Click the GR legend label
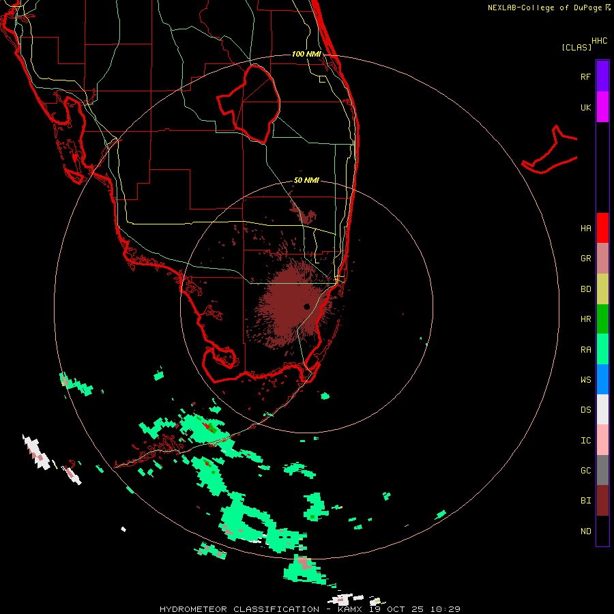This screenshot has width=614, height=614. click(x=585, y=259)
